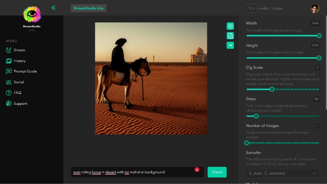This screenshot has height=184, width=327.
Task: Generate the image with the Dream button
Action: point(217,172)
